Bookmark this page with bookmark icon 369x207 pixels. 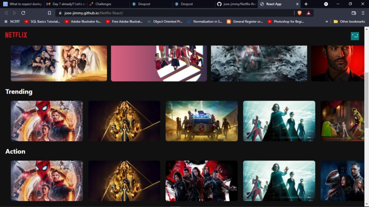click(x=49, y=13)
